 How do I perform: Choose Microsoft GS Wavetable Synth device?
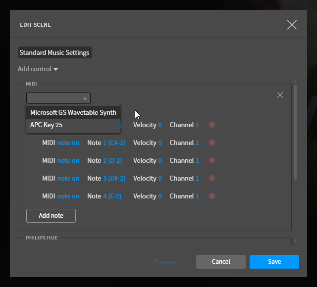click(x=73, y=112)
